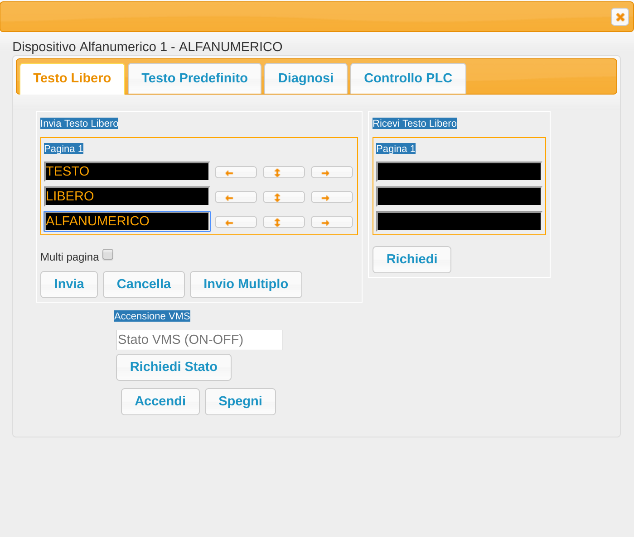Focus the ALFANUMERICO text line field
The image size is (634, 537).
(x=127, y=221)
